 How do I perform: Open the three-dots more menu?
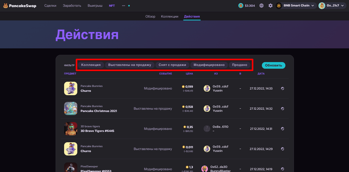[124, 5]
